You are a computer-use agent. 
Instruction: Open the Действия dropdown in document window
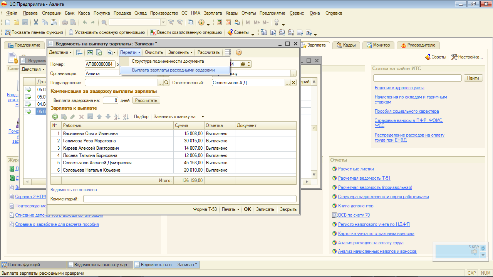(x=60, y=52)
